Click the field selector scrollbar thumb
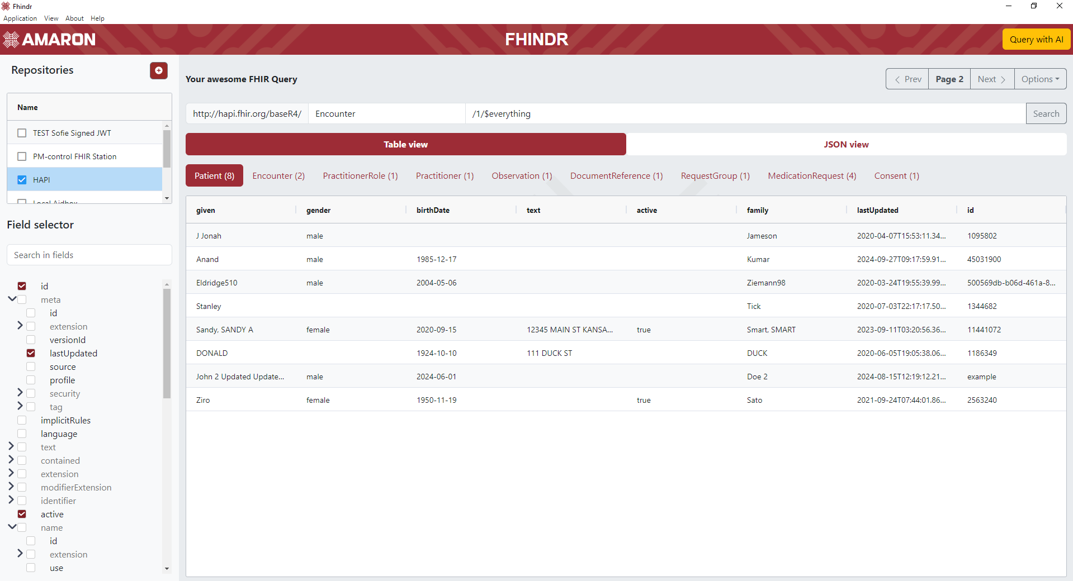This screenshot has height=581, width=1073. tap(167, 344)
